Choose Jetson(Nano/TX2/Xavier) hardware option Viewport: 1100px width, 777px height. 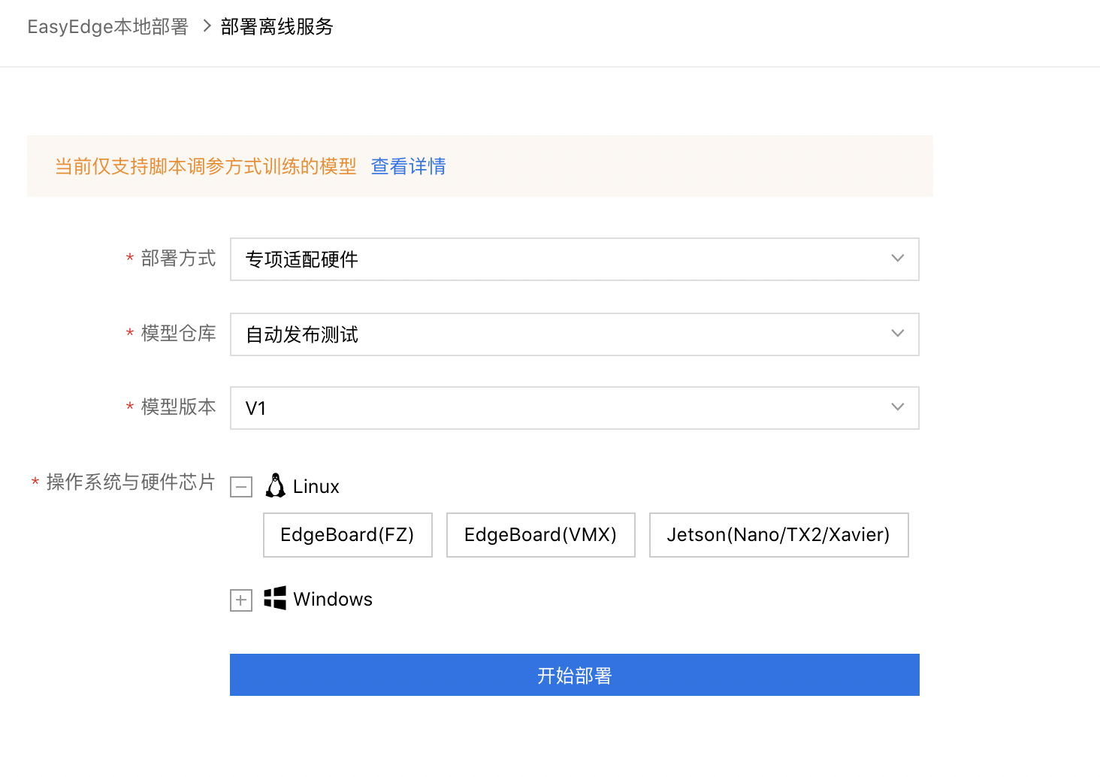779,535
